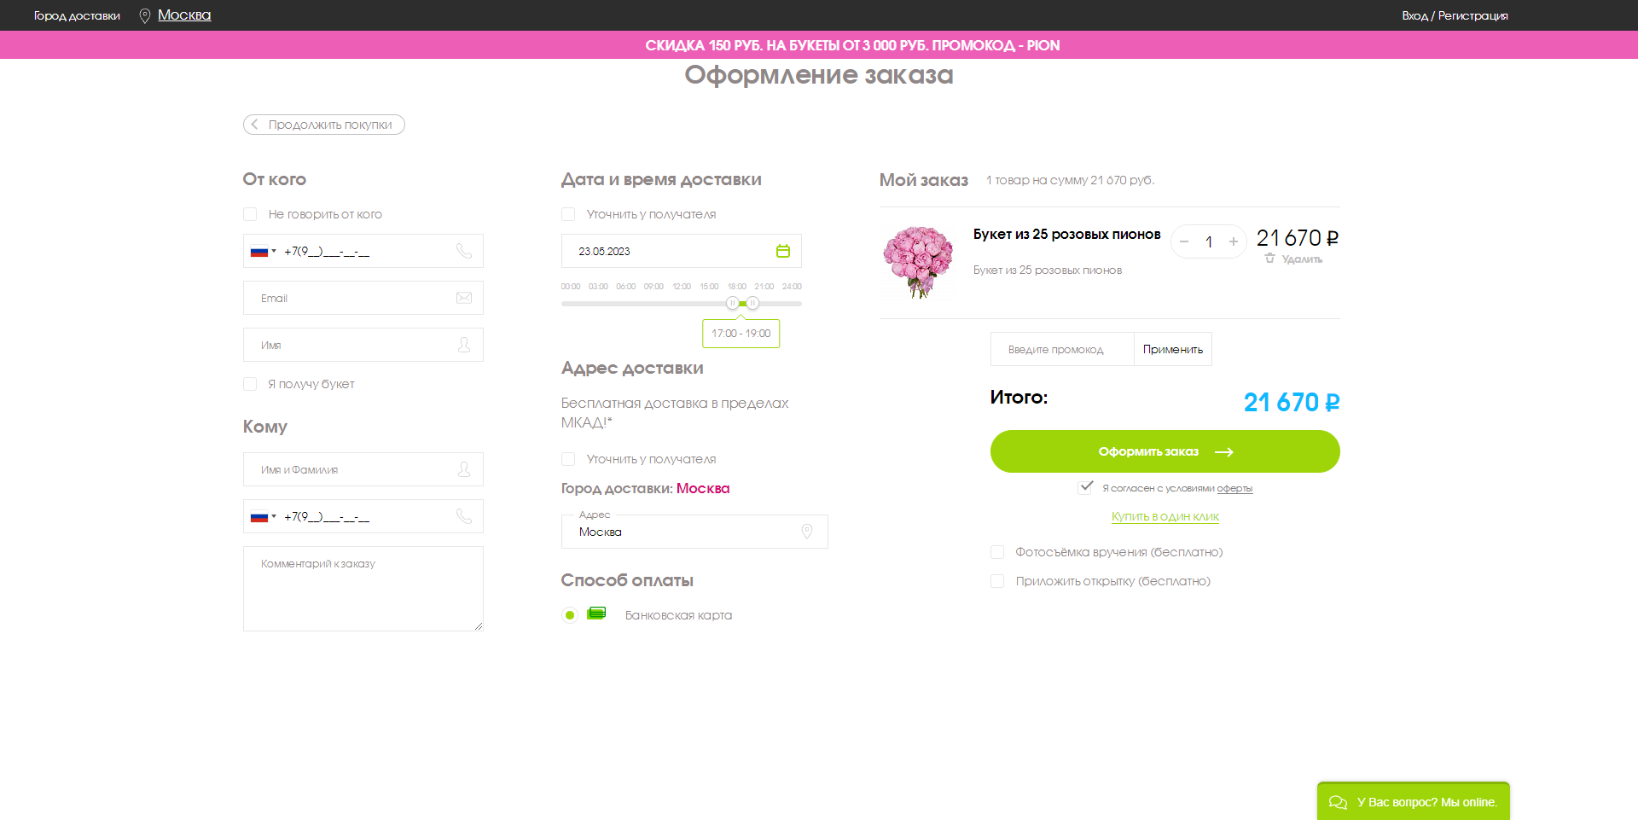
Task: Select the Банковская карта payment radio button
Action: click(570, 615)
